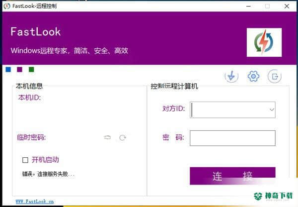Select the blue theme color swatch
298x207 pixels.
8,70
